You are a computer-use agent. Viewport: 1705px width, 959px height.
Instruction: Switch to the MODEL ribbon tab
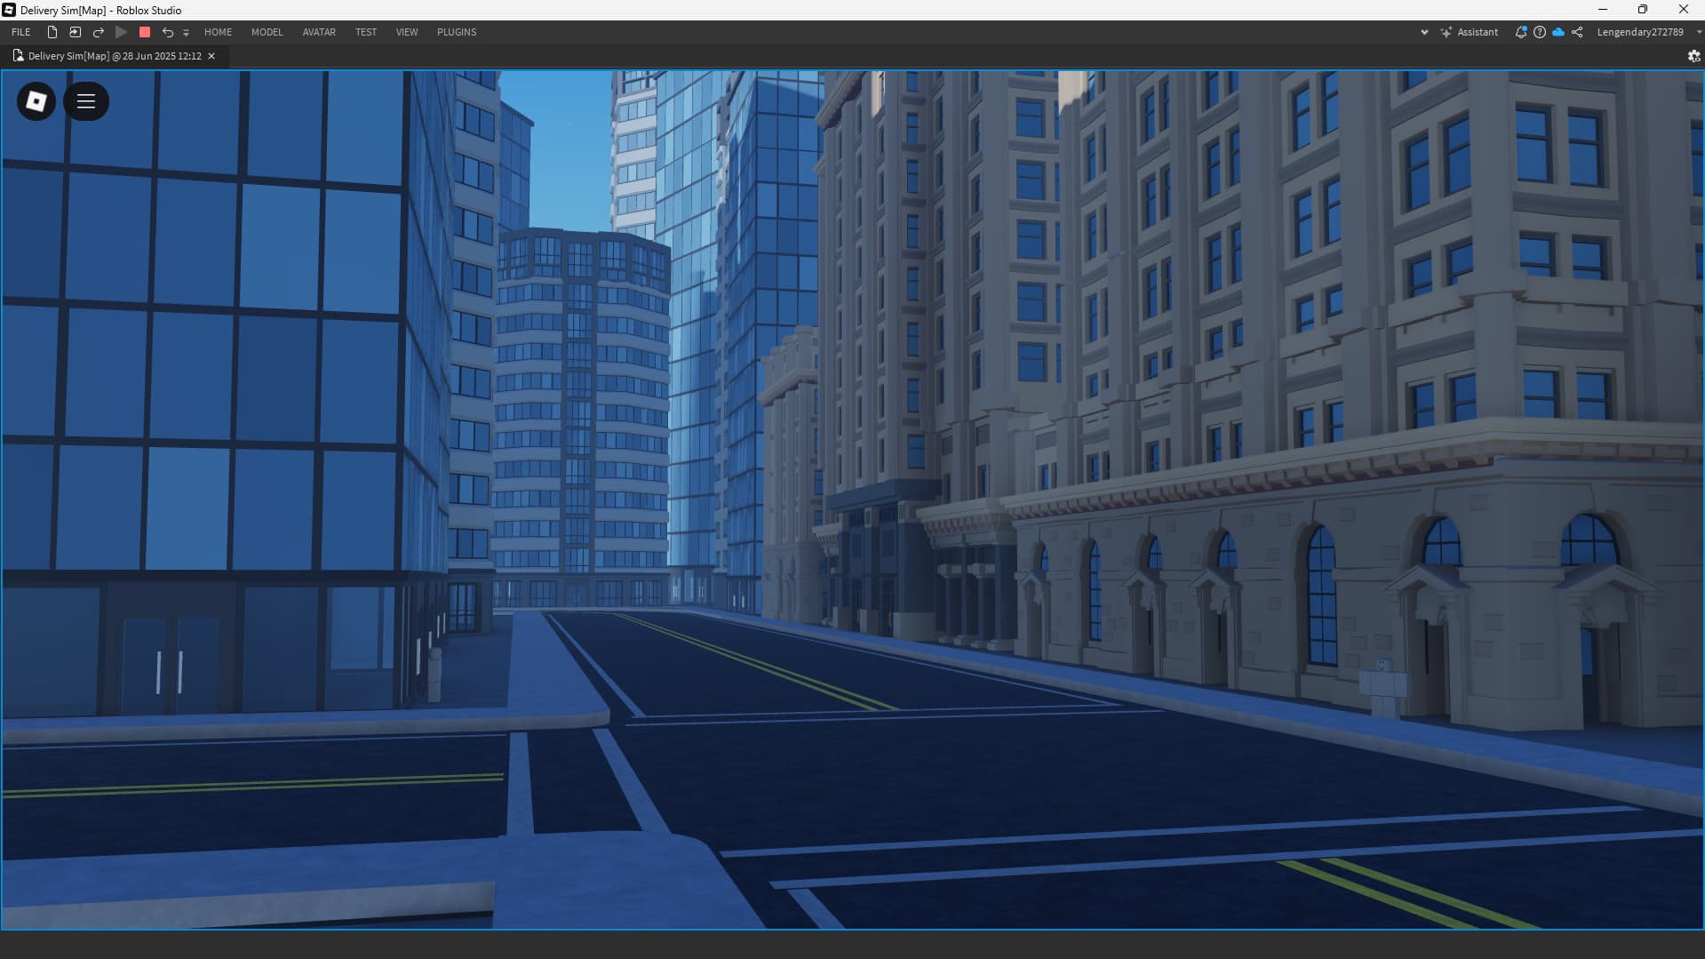[x=267, y=32]
